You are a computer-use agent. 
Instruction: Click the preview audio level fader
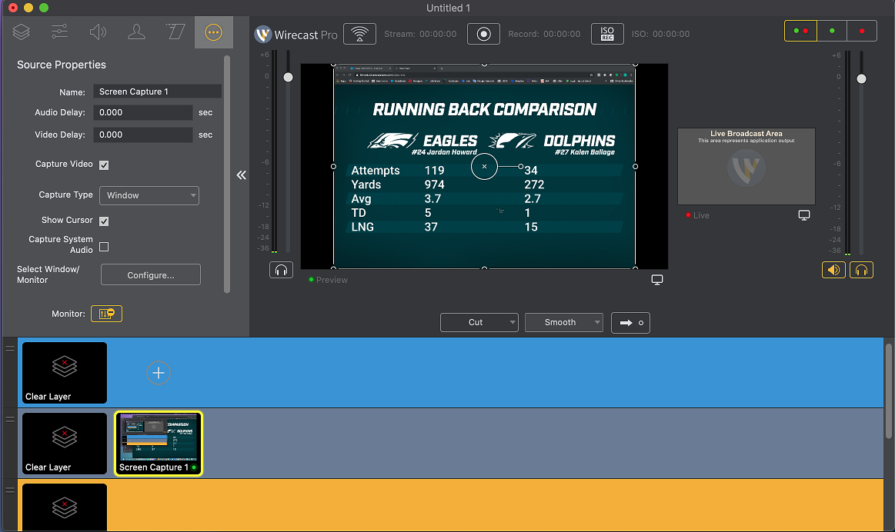tap(288, 77)
